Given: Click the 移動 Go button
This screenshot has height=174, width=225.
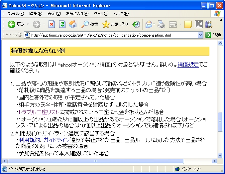Looking at the screenshot, I should point(213,35).
